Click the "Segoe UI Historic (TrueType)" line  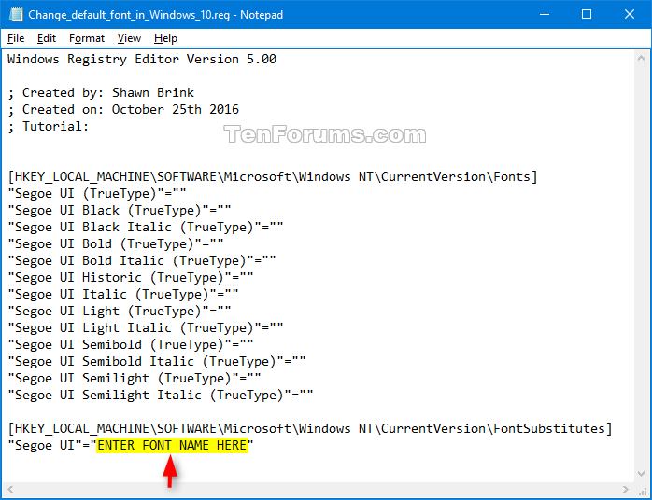coord(131,277)
